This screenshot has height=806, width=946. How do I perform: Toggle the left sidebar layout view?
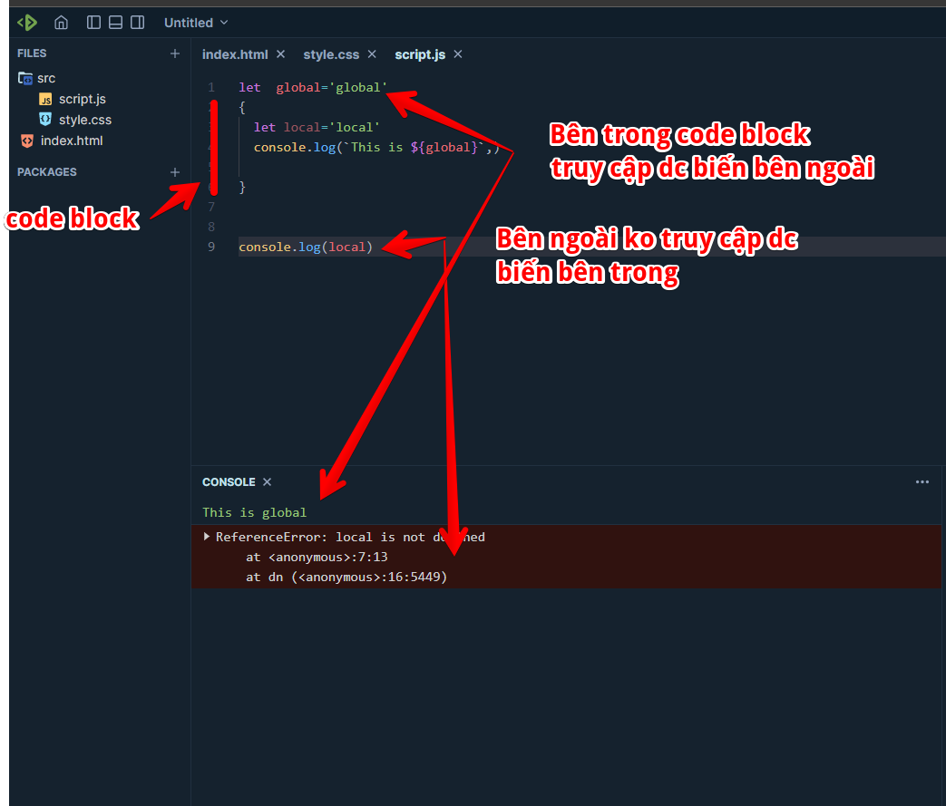[93, 22]
